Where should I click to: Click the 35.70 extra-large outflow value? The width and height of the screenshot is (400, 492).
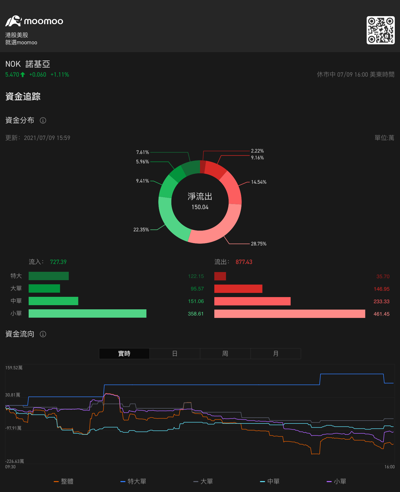click(x=383, y=276)
